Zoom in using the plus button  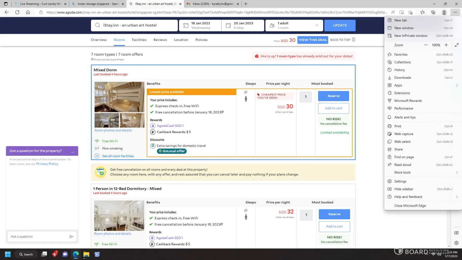pyautogui.click(x=446, y=45)
